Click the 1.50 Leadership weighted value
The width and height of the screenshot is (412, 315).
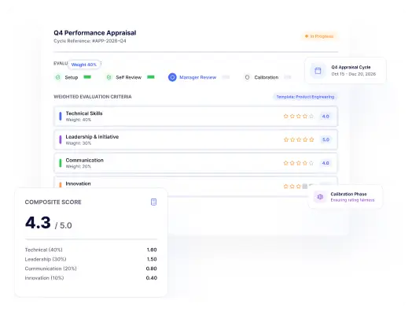tap(152, 259)
